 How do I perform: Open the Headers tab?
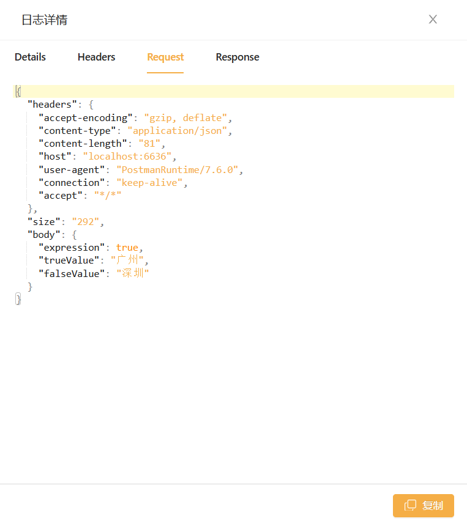[x=97, y=57]
